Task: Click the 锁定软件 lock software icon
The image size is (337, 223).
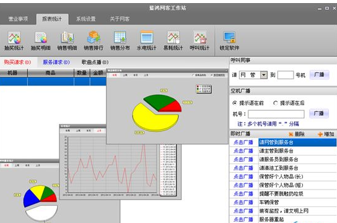Action: (229, 41)
